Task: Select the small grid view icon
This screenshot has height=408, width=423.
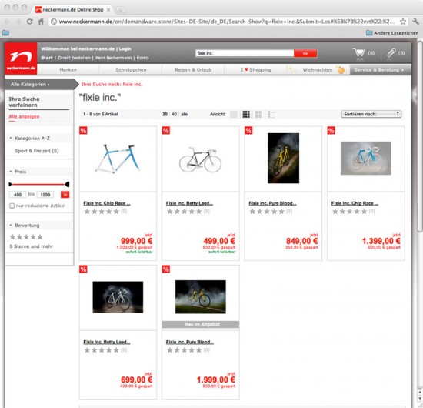Action: click(x=246, y=114)
